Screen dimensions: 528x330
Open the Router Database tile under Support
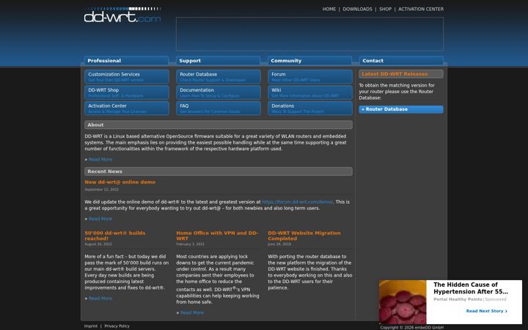click(x=219, y=76)
